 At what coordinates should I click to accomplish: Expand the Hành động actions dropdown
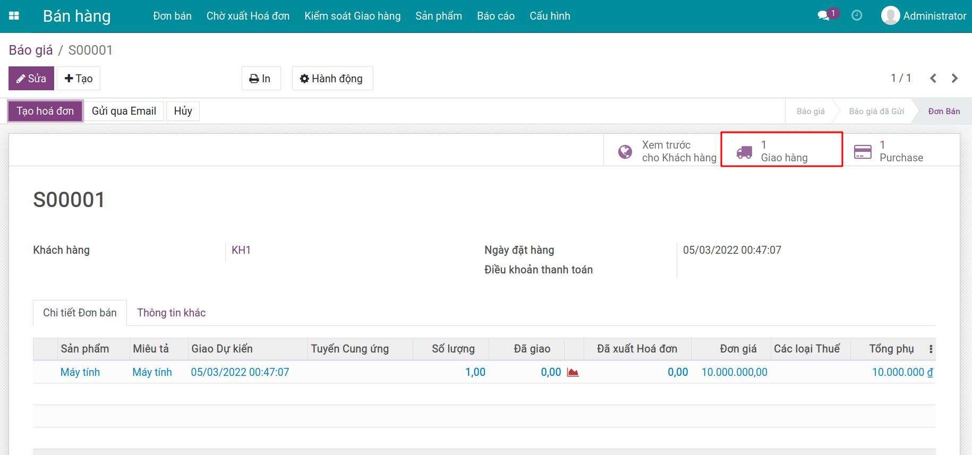tap(332, 79)
